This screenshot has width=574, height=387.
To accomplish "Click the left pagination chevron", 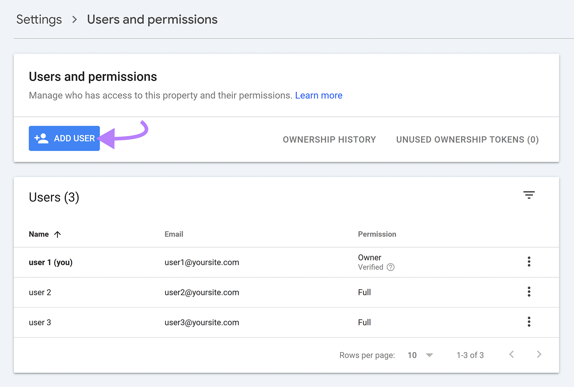I will click(x=511, y=354).
